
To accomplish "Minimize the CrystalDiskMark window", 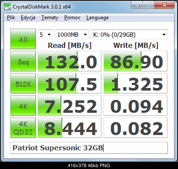I will [137, 5].
